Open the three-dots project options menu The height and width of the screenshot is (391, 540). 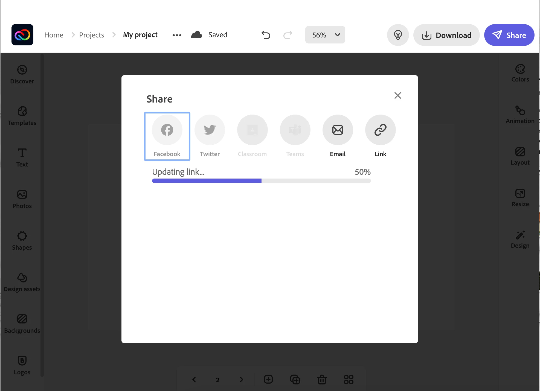coord(177,35)
